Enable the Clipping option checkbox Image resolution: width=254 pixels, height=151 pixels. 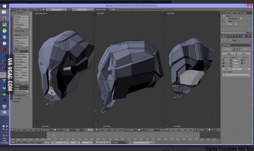click(231, 63)
